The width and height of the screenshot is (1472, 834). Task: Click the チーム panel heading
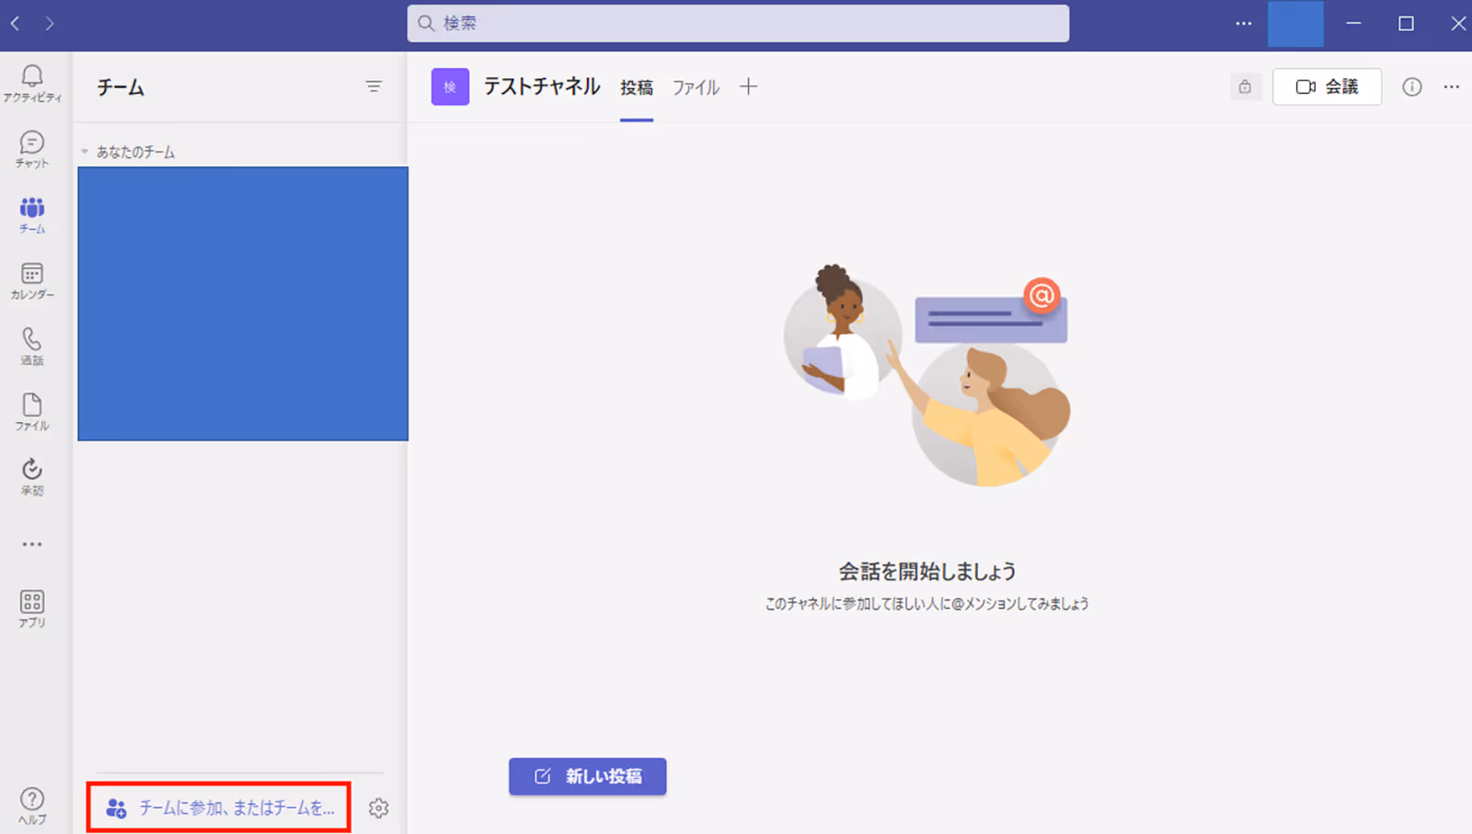121,87
